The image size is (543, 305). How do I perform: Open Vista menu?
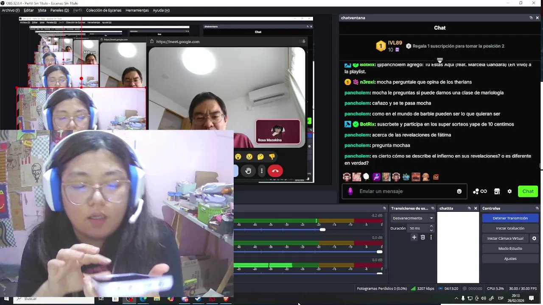click(42, 10)
